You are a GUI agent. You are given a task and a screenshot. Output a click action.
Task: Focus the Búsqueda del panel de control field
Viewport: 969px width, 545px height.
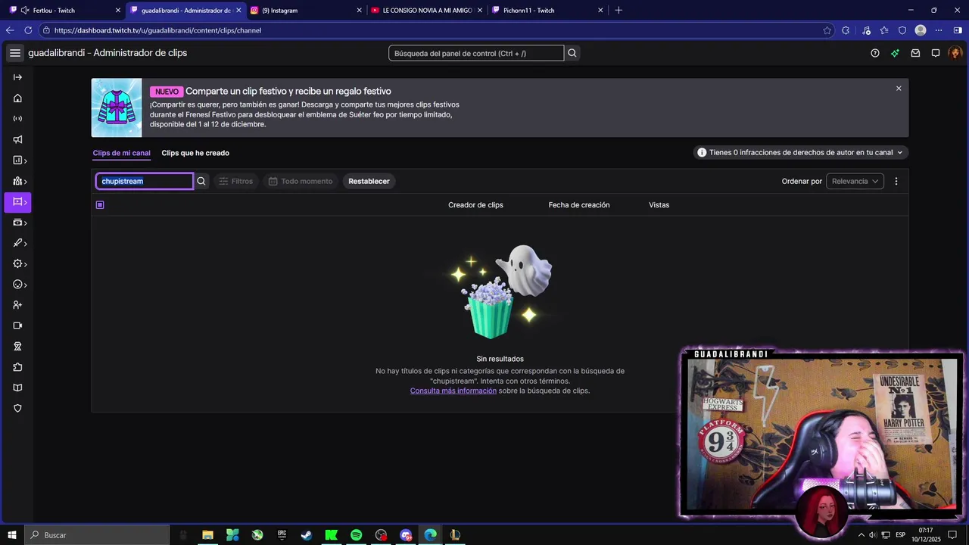pos(476,53)
